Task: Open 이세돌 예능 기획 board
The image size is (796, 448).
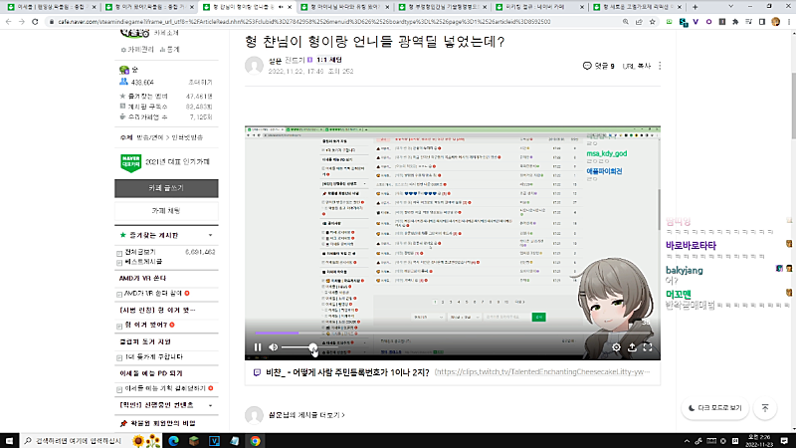Action: [164, 388]
